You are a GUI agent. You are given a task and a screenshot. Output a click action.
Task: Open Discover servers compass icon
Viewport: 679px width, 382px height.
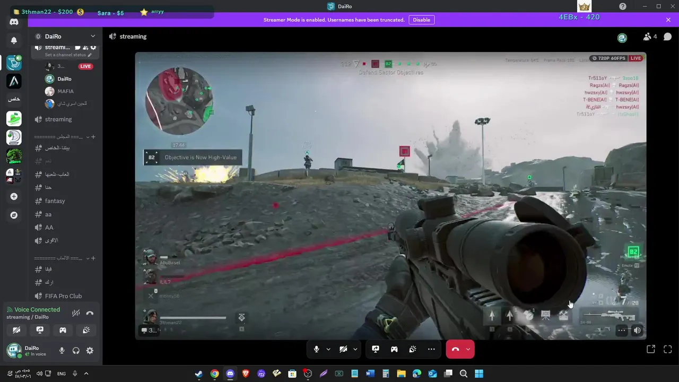coord(14,215)
